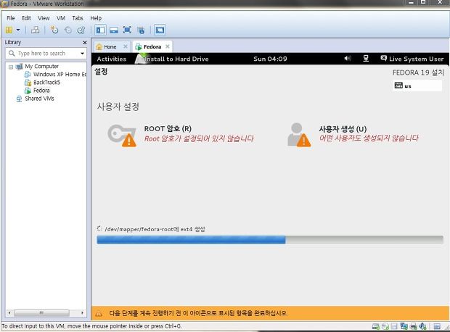The height and width of the screenshot is (332, 450).
Task: Close the Home tab
Action: 125,46
